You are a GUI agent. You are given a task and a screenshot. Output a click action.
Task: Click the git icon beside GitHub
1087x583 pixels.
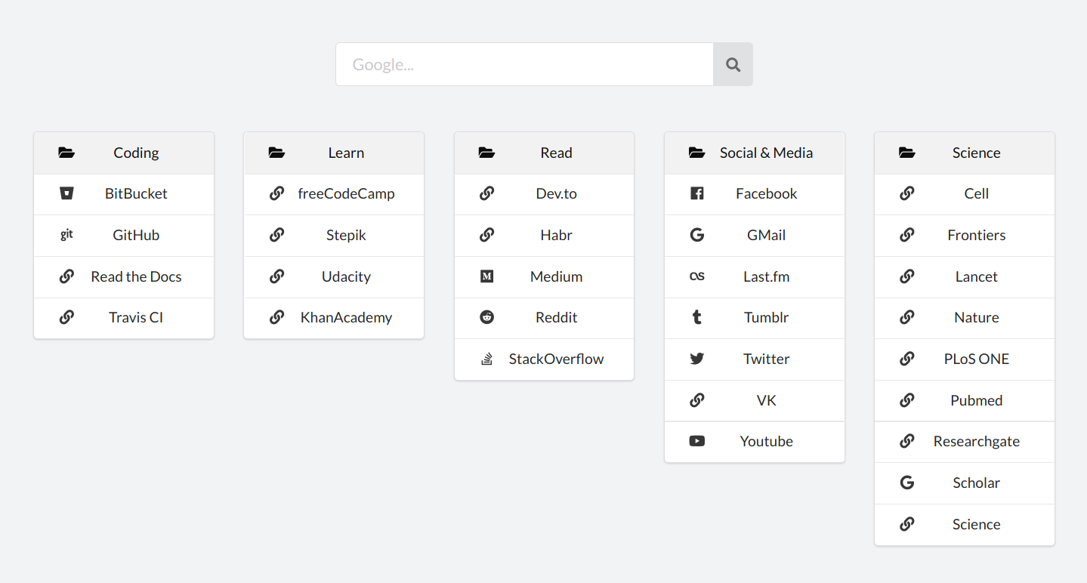pos(66,235)
